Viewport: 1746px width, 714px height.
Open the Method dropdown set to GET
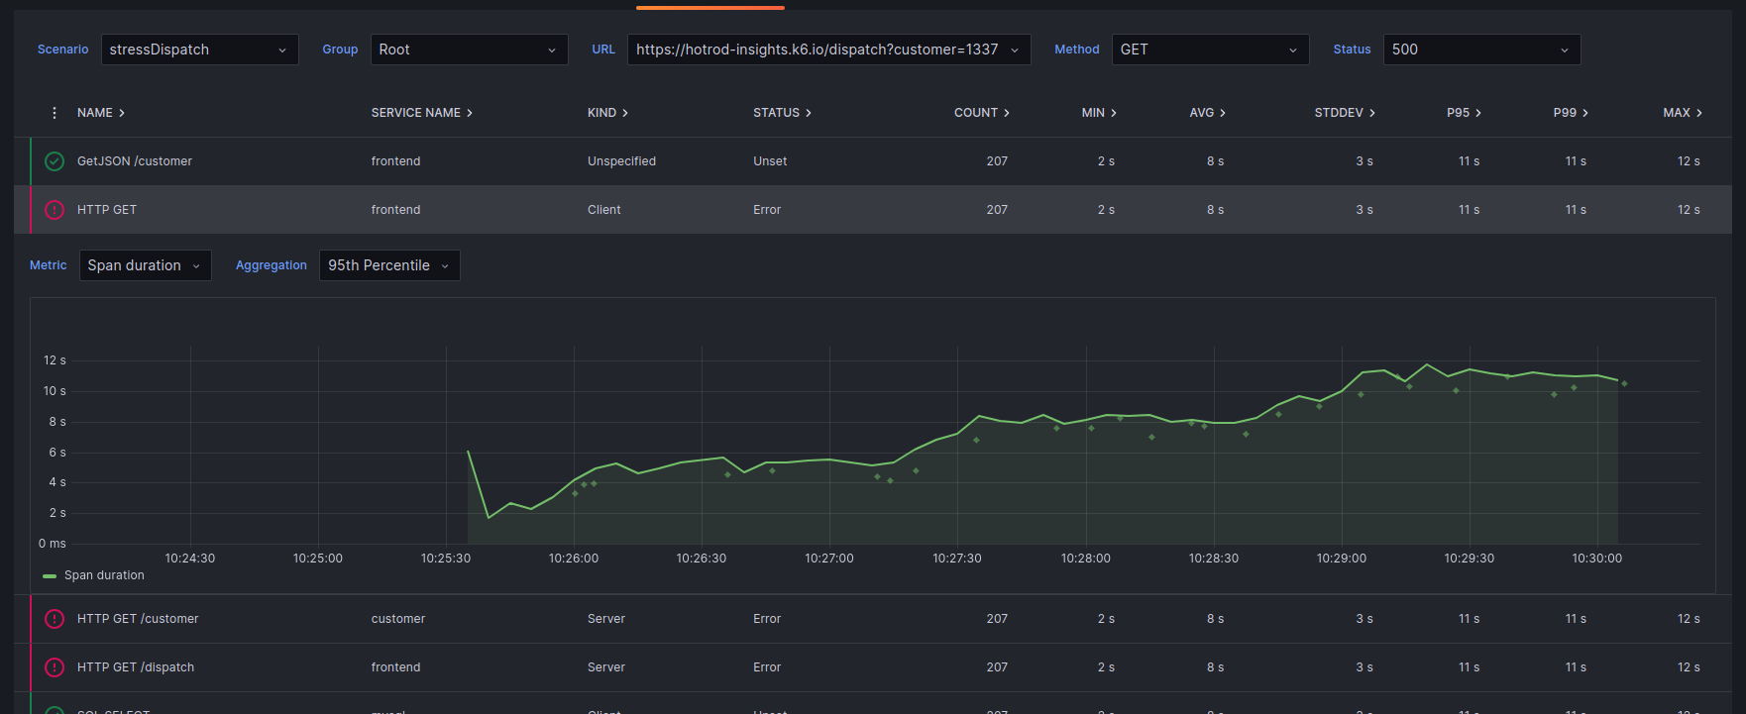click(1209, 50)
